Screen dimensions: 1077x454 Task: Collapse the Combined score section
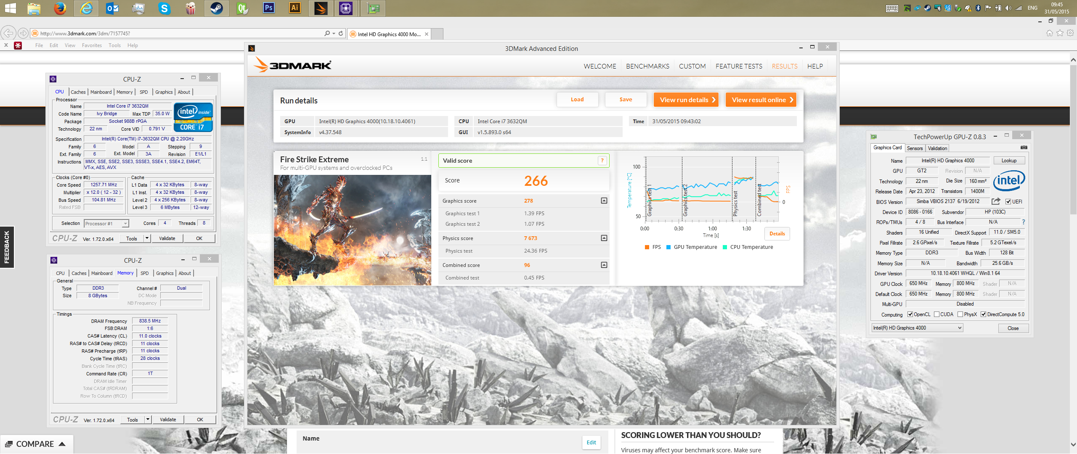[x=604, y=265]
